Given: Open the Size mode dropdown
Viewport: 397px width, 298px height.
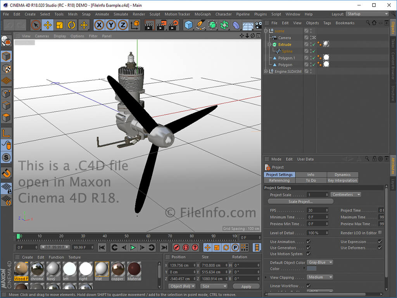Looking at the screenshot, I should tap(214, 286).
